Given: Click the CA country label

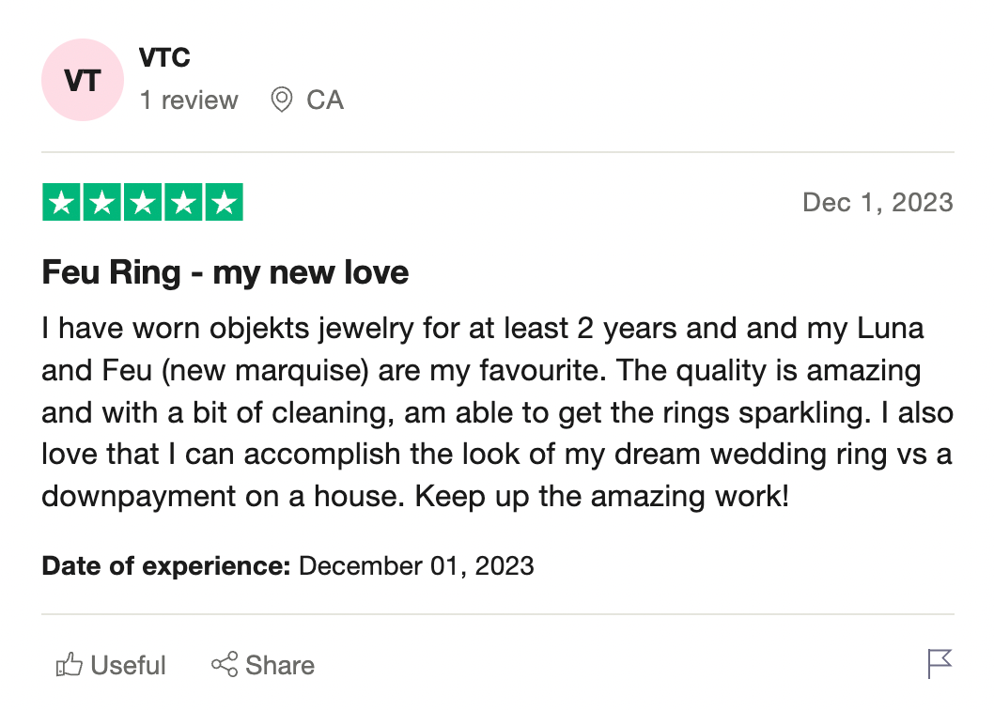Looking at the screenshot, I should (325, 100).
